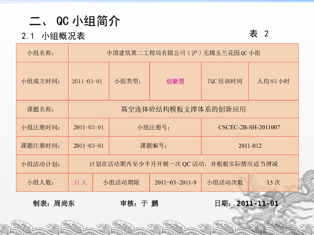Select the 小组活动次数 cell
Viewport: 314px width, 235px height.
coord(225,182)
